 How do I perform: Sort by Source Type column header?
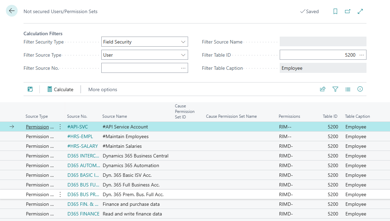37,116
